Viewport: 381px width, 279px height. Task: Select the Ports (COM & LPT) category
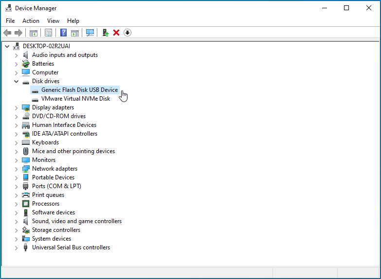point(56,186)
